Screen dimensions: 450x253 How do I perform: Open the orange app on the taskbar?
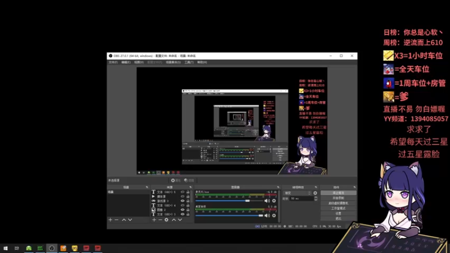(63, 248)
